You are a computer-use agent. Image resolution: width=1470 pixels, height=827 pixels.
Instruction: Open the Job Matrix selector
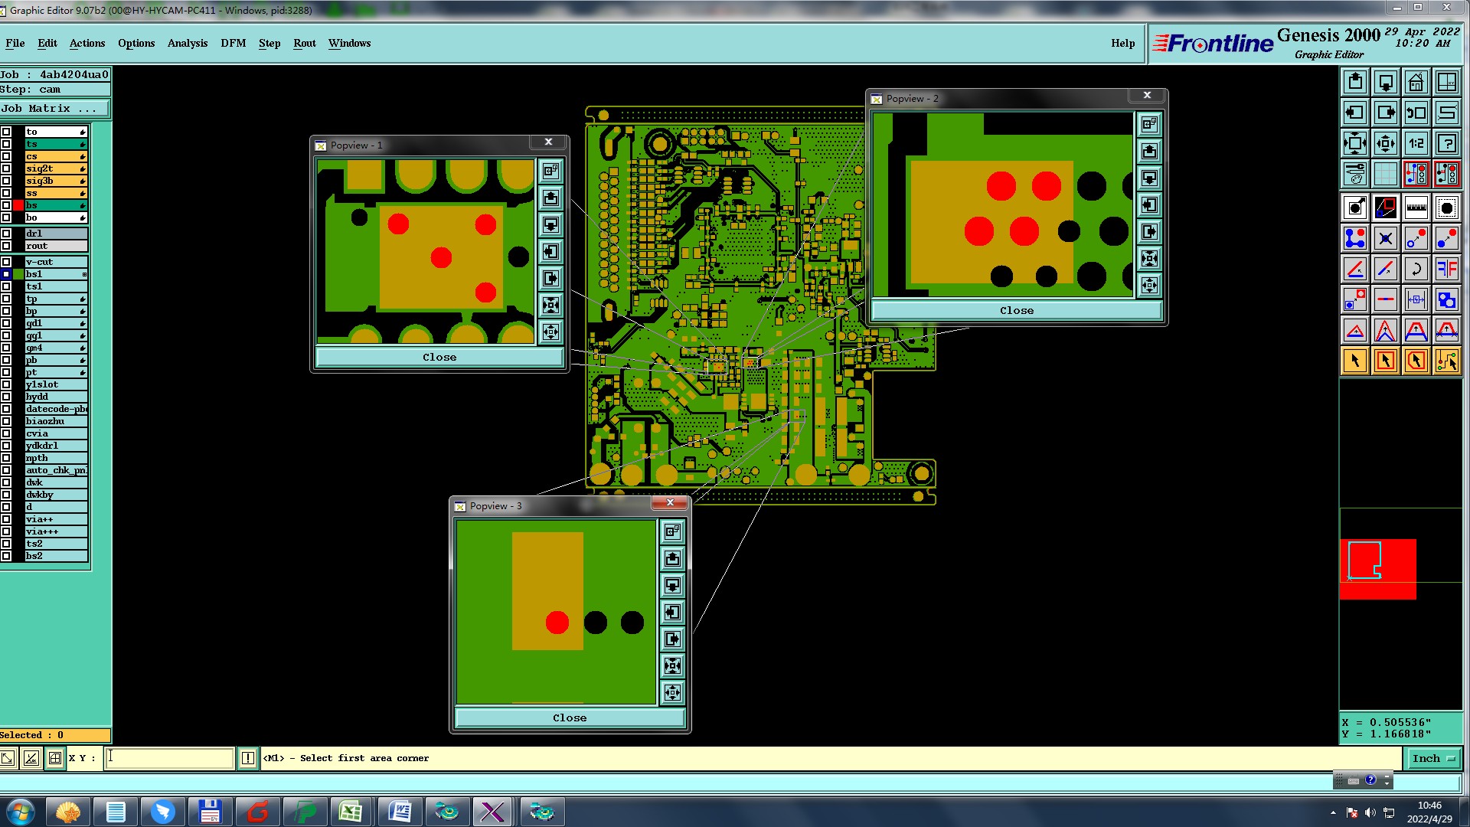tap(54, 109)
